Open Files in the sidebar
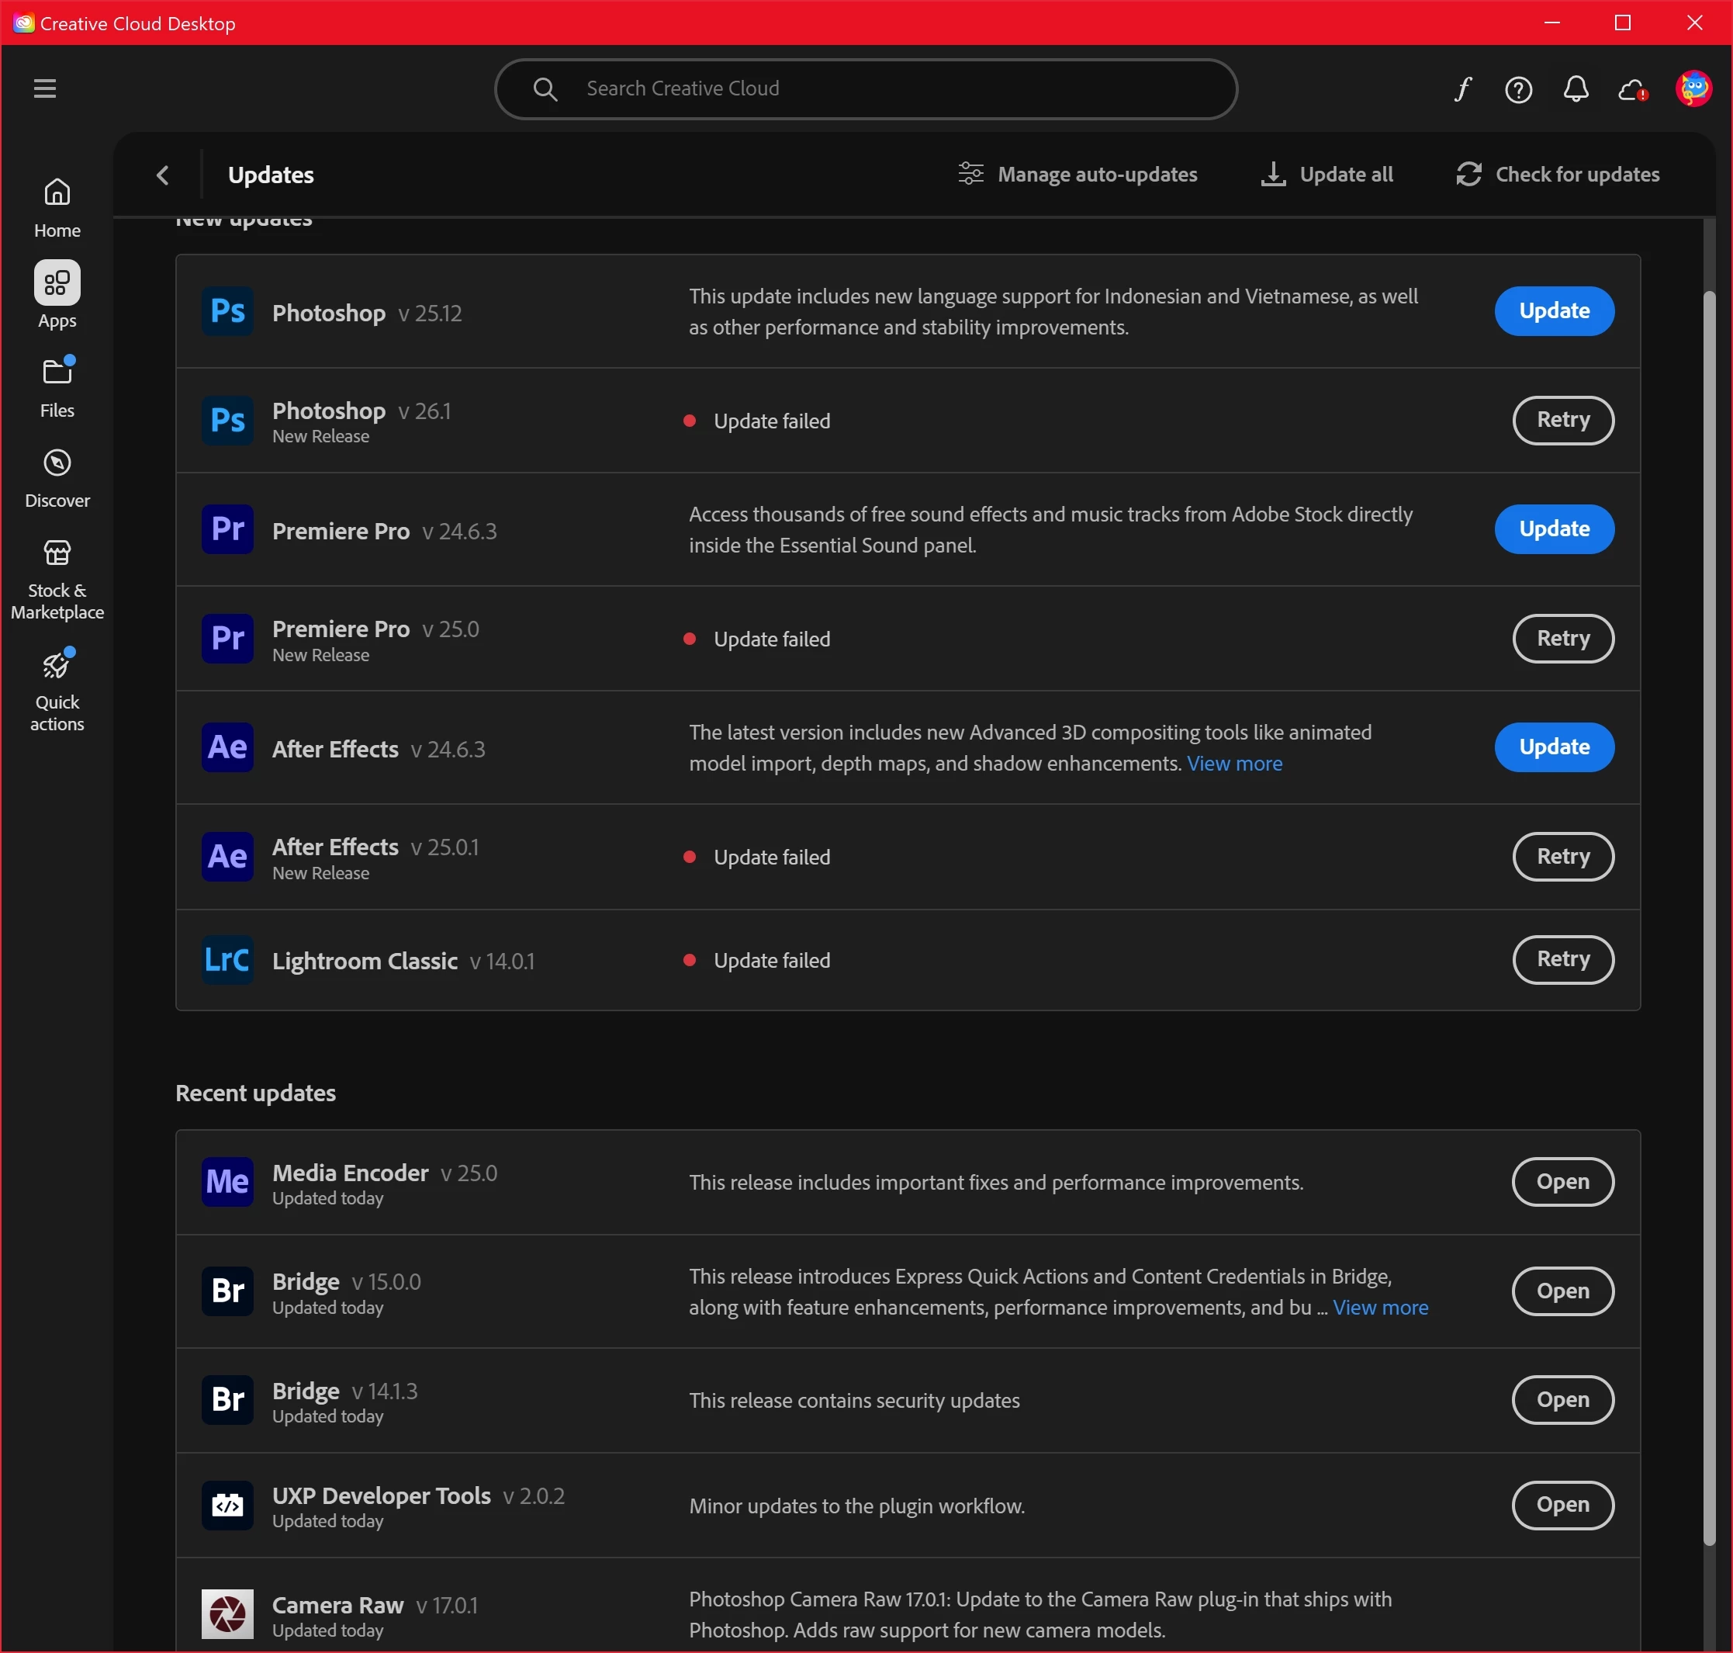 57,388
